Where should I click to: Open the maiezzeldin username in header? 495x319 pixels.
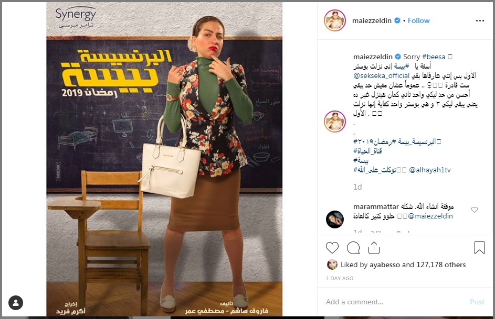pyautogui.click(x=372, y=20)
